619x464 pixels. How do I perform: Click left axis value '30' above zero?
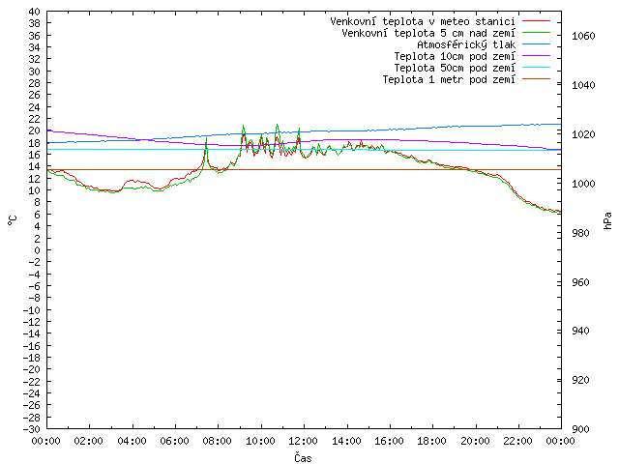(x=35, y=72)
